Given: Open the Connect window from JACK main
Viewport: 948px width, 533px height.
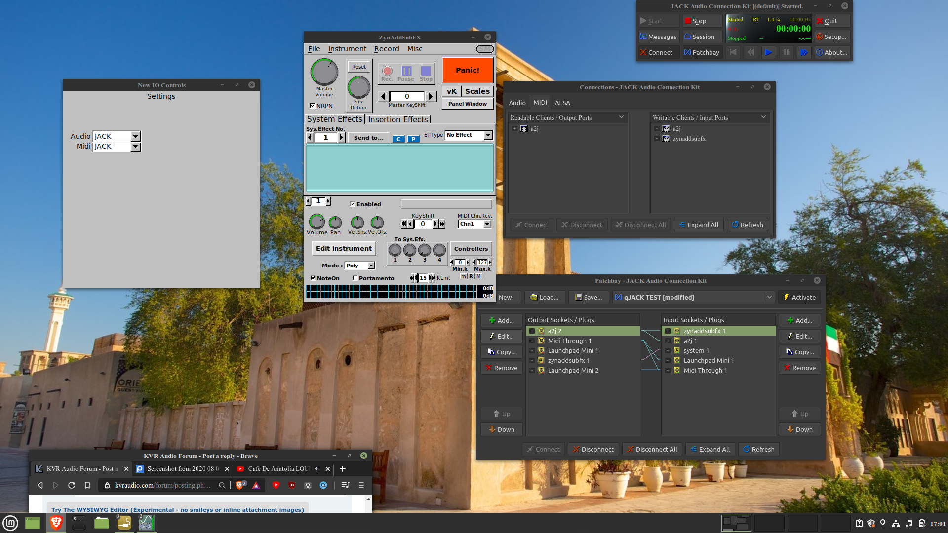Looking at the screenshot, I should 658,52.
